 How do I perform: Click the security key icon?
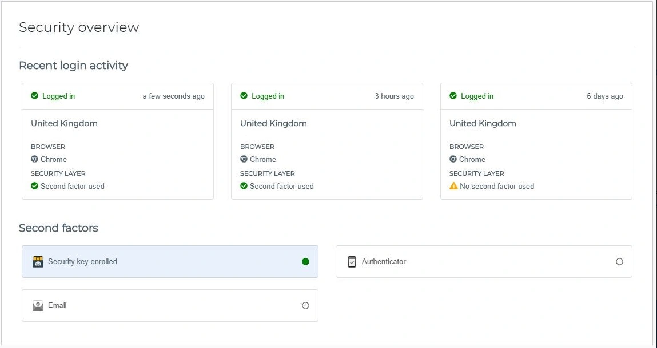pyautogui.click(x=38, y=262)
